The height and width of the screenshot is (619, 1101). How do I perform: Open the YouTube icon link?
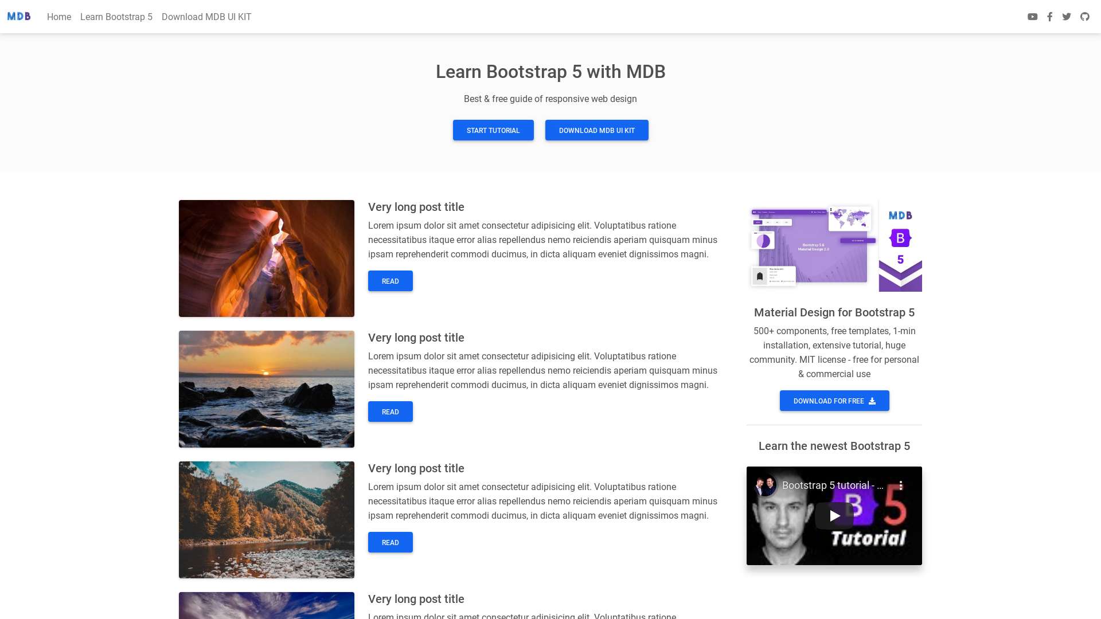pyautogui.click(x=1032, y=17)
